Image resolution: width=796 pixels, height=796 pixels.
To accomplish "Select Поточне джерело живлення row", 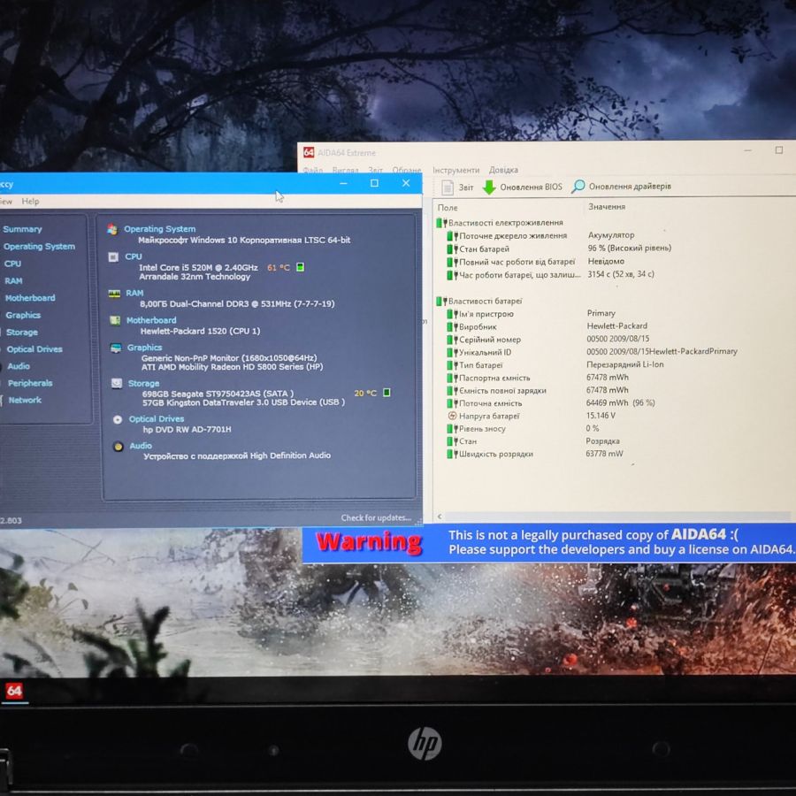I will [x=508, y=235].
